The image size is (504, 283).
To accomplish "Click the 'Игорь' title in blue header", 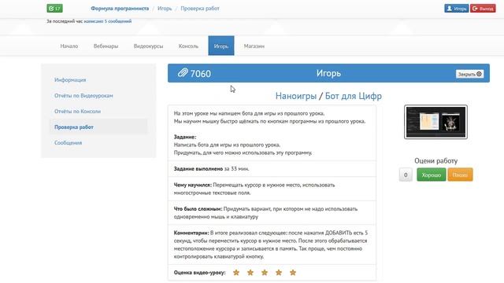I will tap(328, 73).
